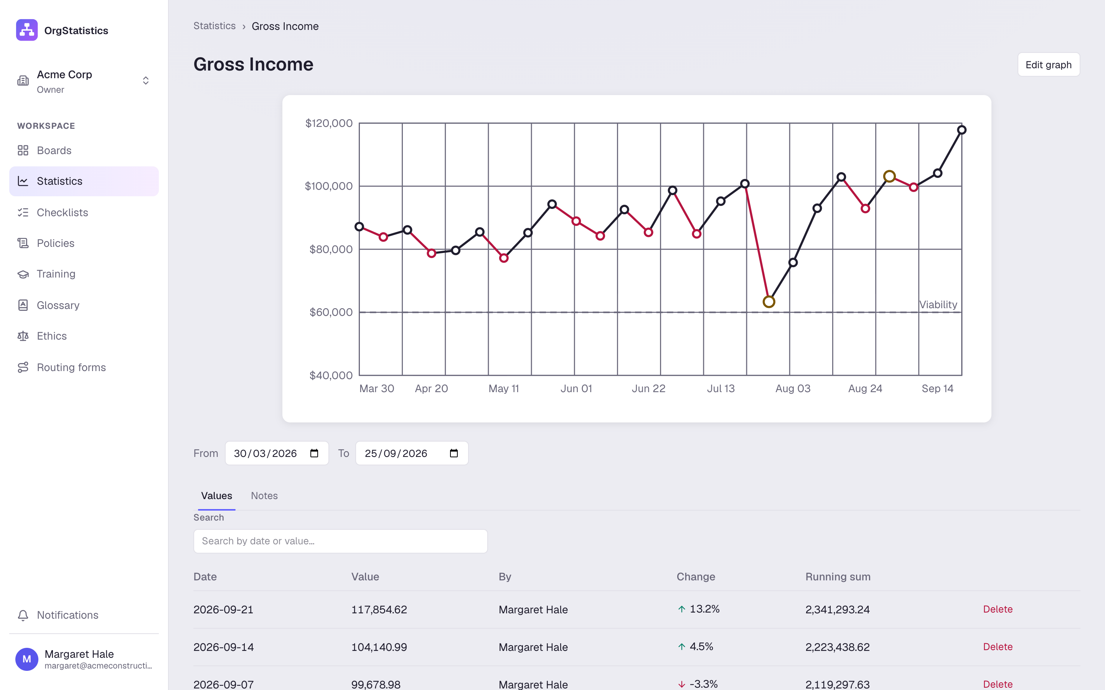Click the Notifications bell icon

click(23, 615)
